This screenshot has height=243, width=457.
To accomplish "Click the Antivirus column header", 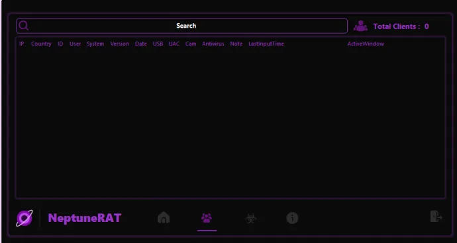I will (x=213, y=44).
